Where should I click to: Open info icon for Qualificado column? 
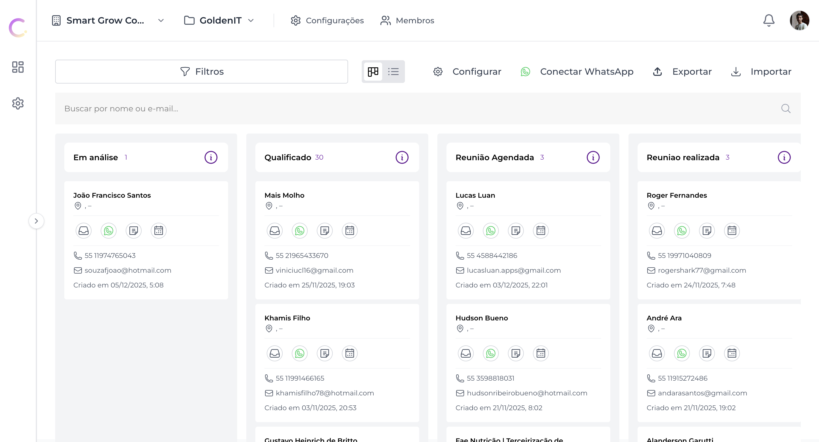click(402, 157)
